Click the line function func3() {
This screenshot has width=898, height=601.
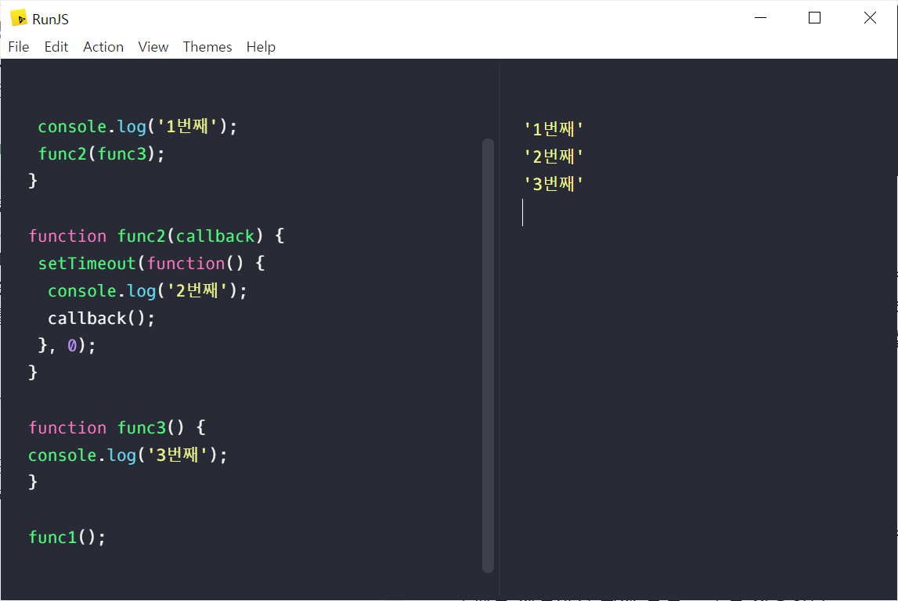point(117,427)
